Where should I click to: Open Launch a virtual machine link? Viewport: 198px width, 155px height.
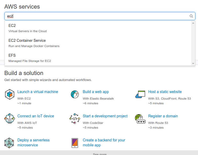(38, 92)
